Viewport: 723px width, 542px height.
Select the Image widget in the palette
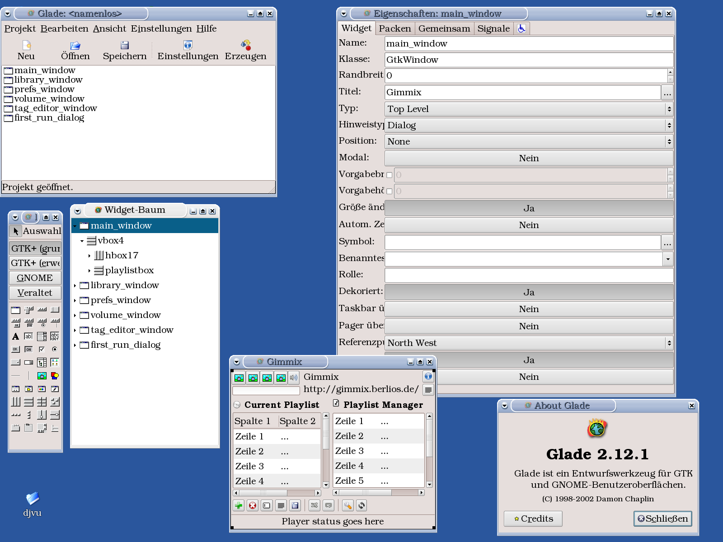tap(42, 375)
